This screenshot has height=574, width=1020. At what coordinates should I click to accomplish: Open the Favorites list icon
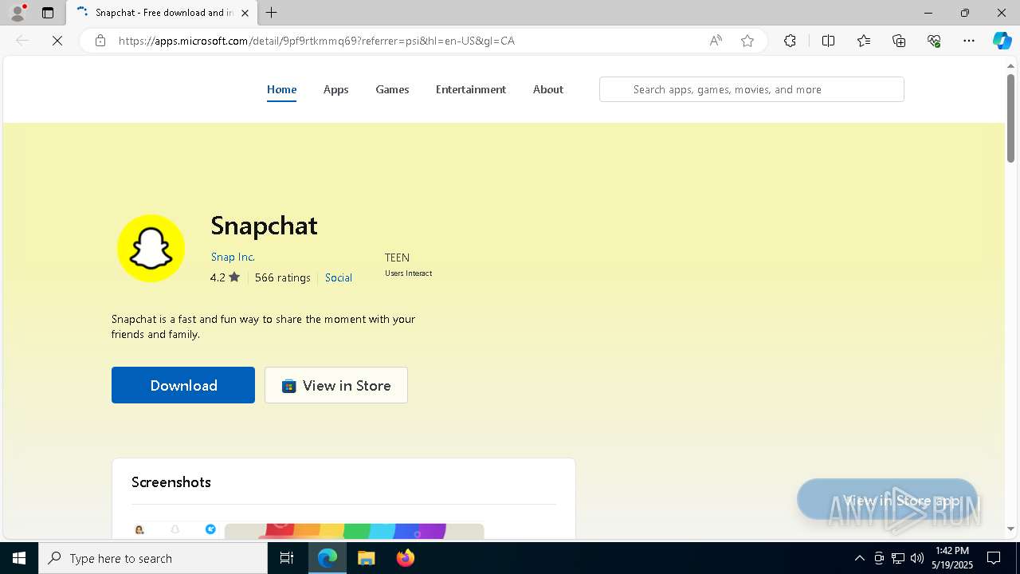(864, 41)
